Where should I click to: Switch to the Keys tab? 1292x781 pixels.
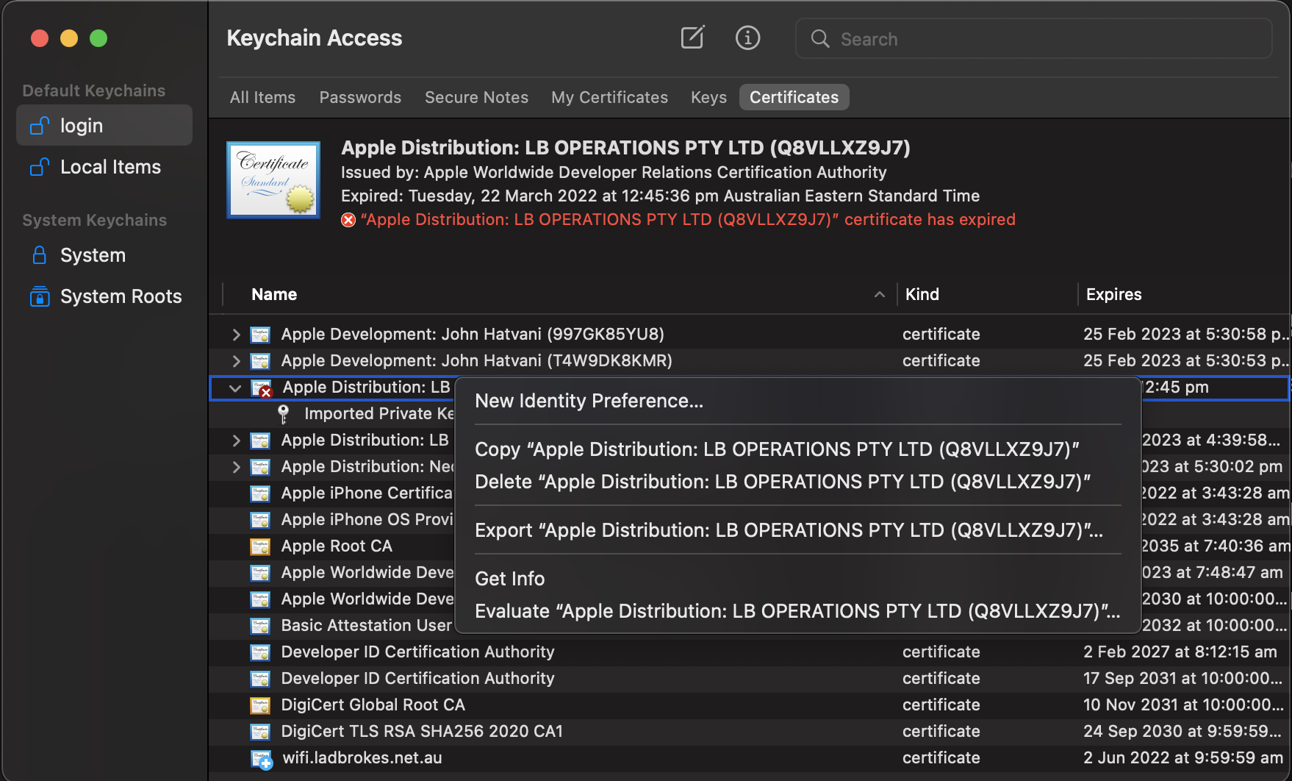[x=708, y=97]
